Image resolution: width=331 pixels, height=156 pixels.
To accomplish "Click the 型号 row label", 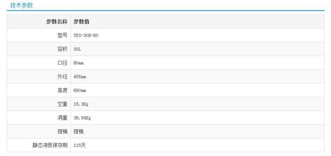I will point(62,35).
